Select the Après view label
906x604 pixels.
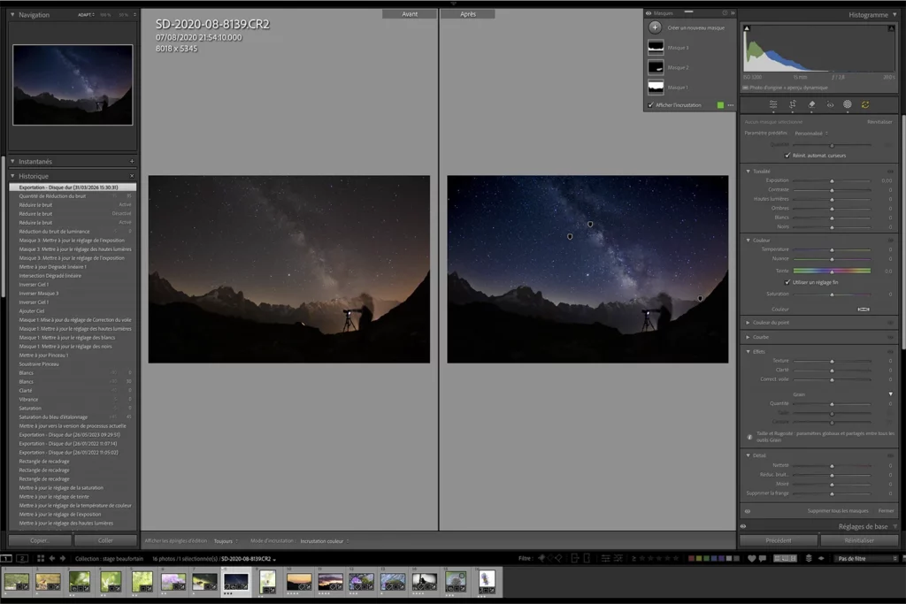click(x=468, y=14)
